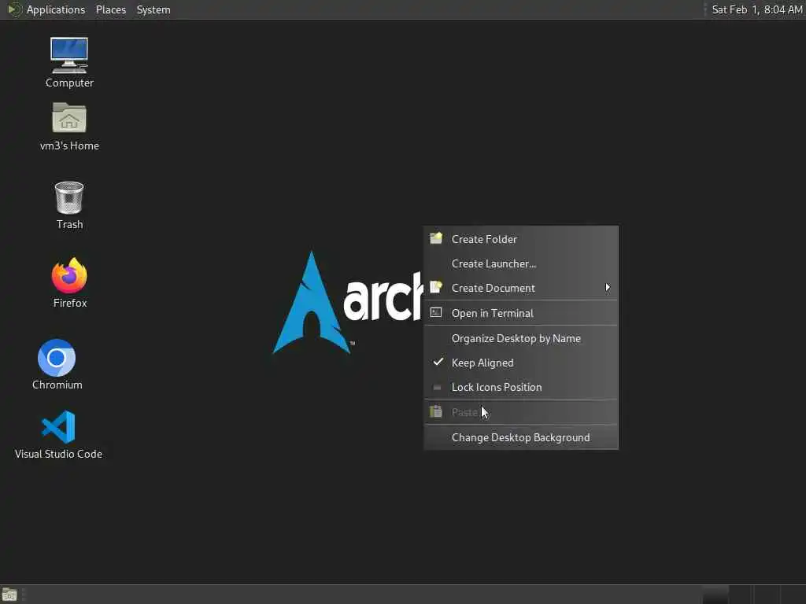Choose Create Launcher... from context menu
Image resolution: width=806 pixels, height=604 pixels.
(521, 263)
